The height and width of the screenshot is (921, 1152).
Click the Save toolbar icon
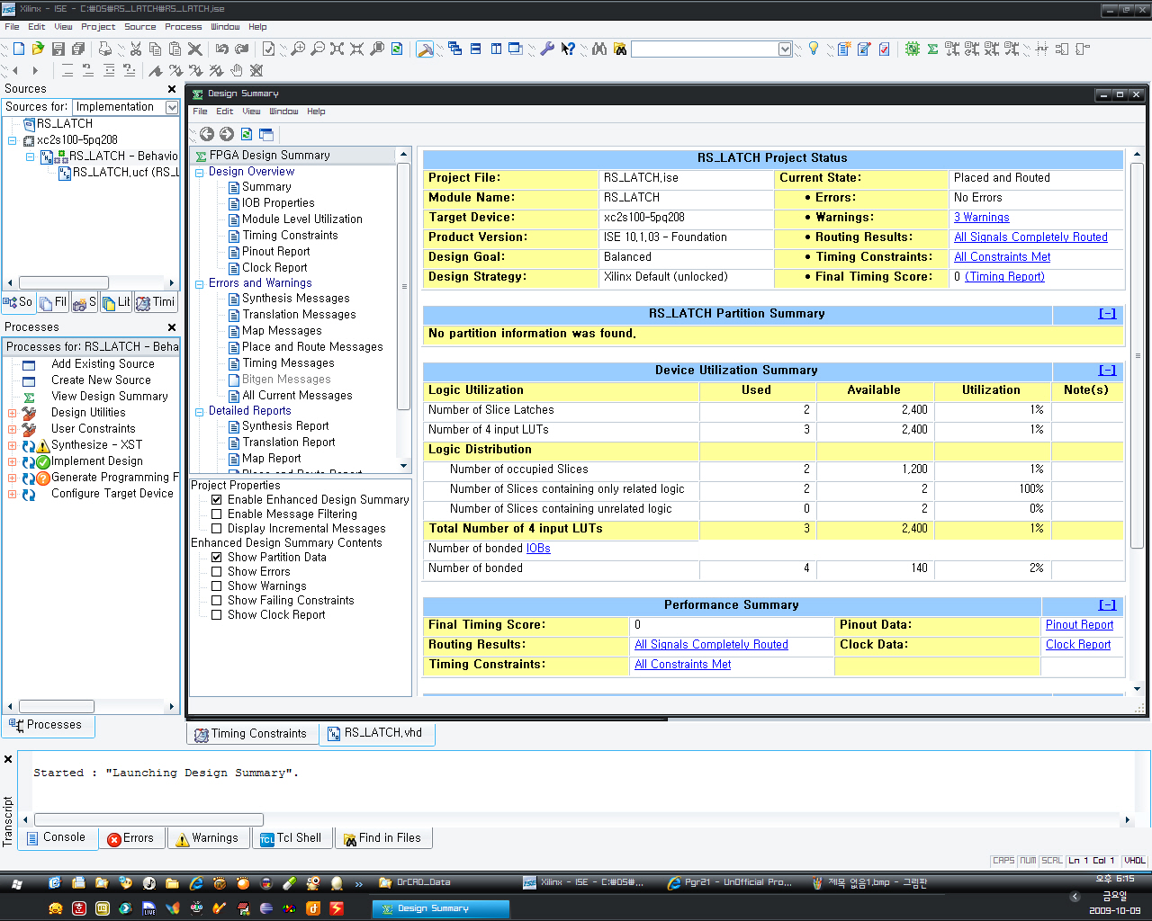[x=58, y=49]
